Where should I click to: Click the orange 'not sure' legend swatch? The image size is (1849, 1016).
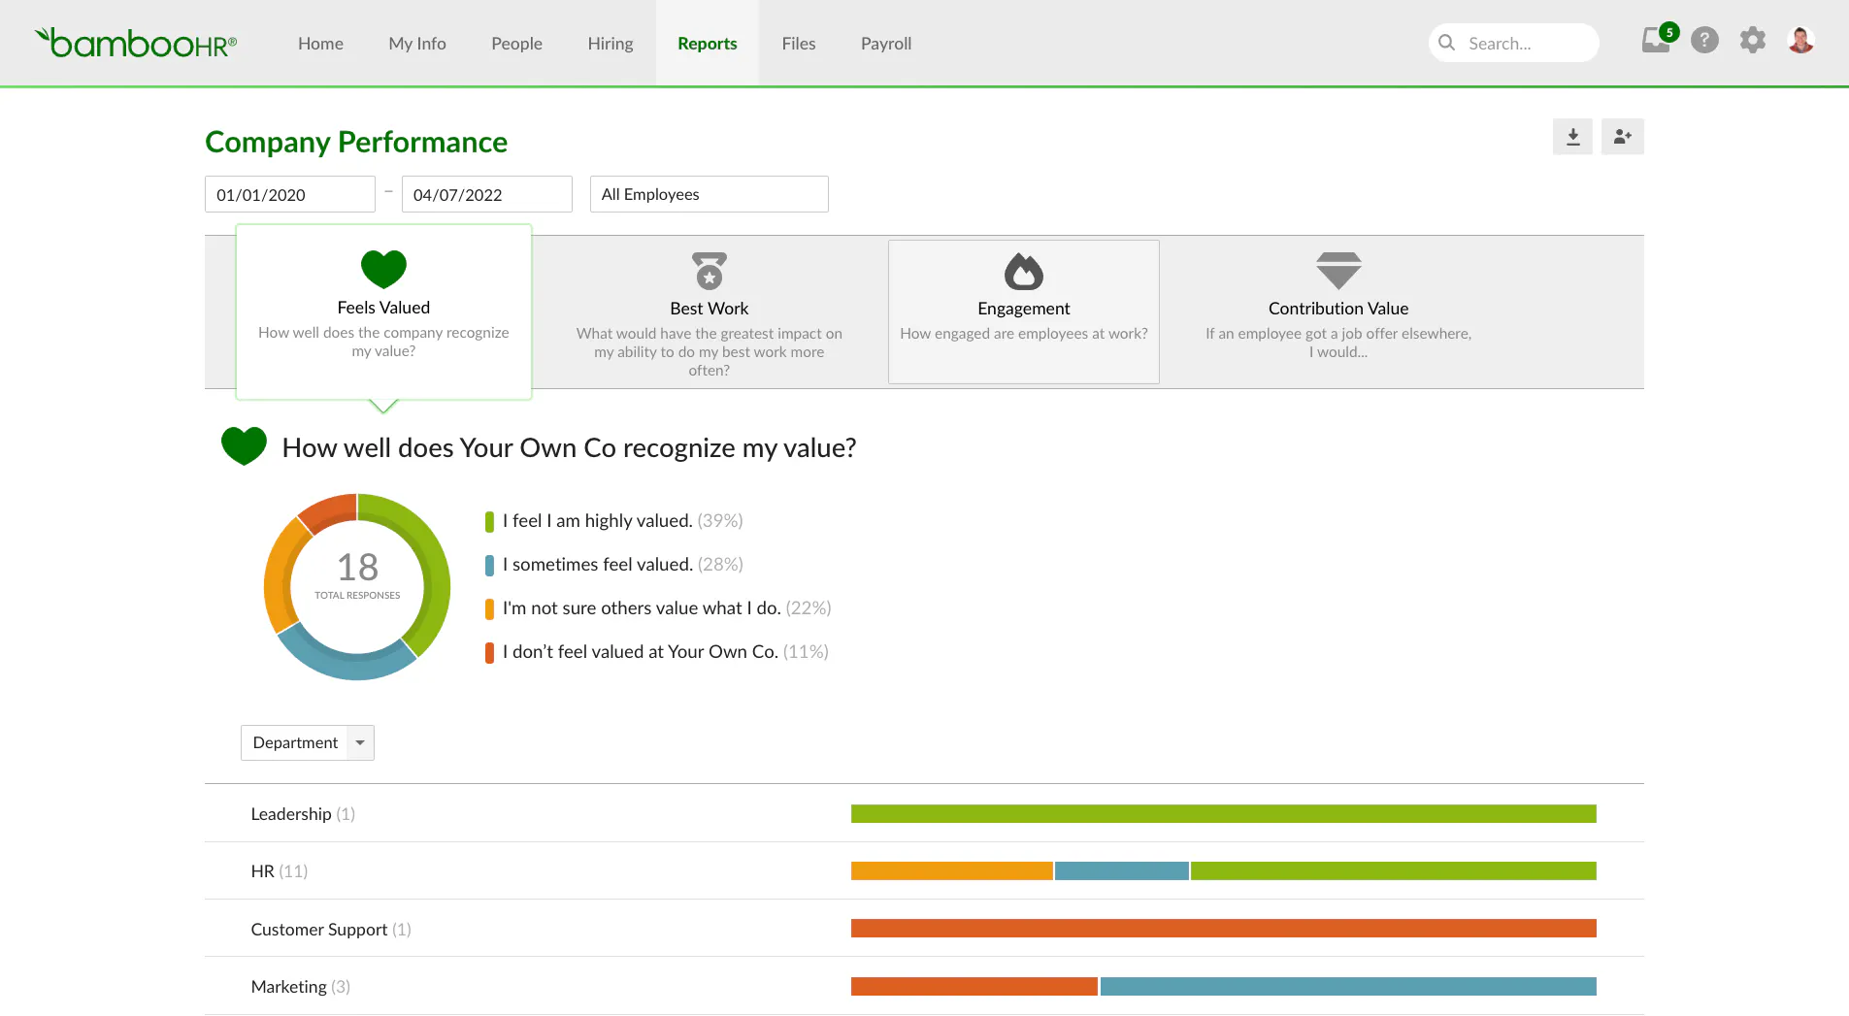point(490,608)
